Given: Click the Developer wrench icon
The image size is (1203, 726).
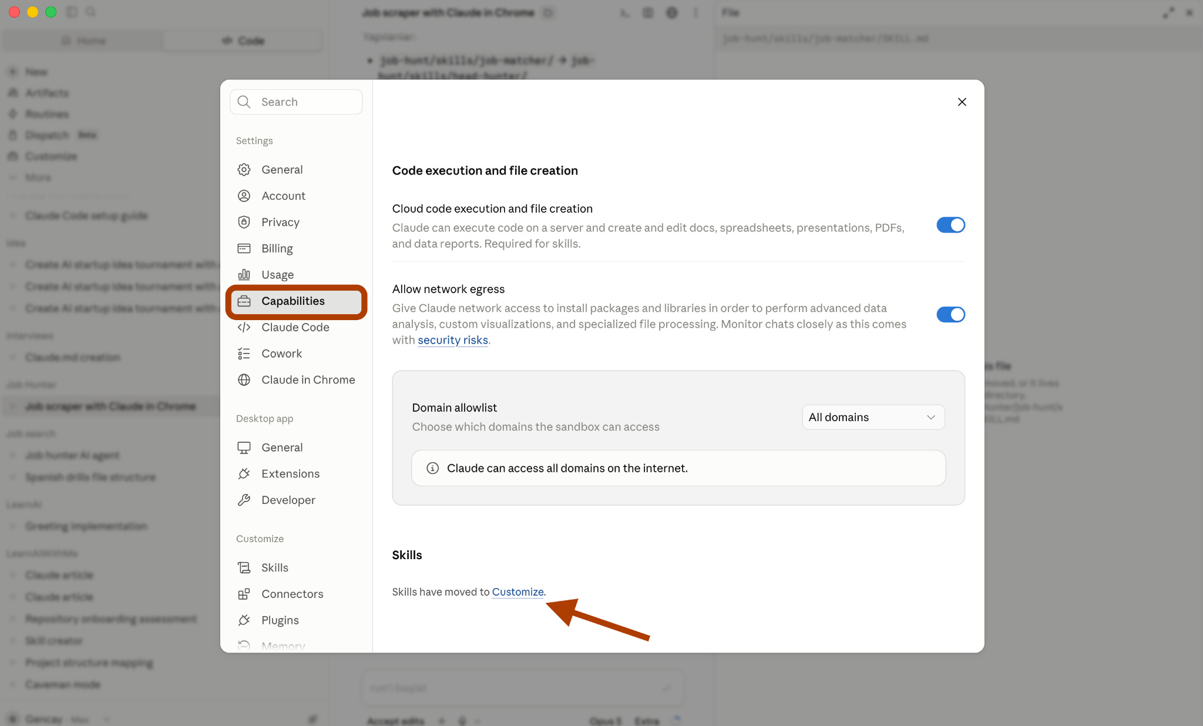Looking at the screenshot, I should click(x=244, y=500).
